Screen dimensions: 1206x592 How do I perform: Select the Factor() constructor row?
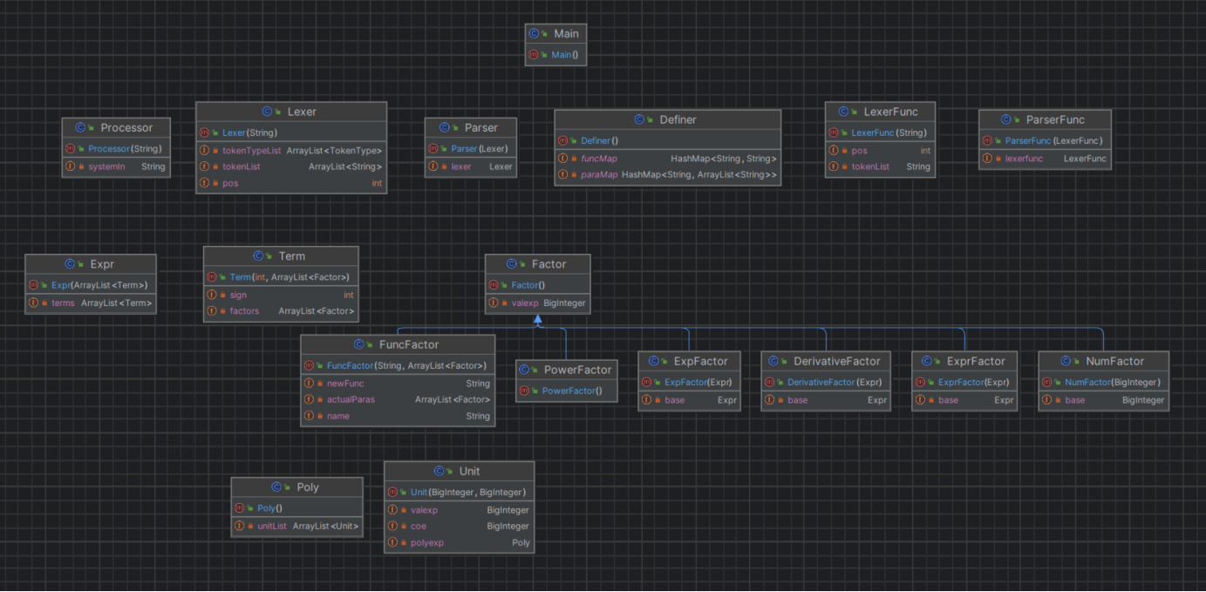click(x=538, y=285)
